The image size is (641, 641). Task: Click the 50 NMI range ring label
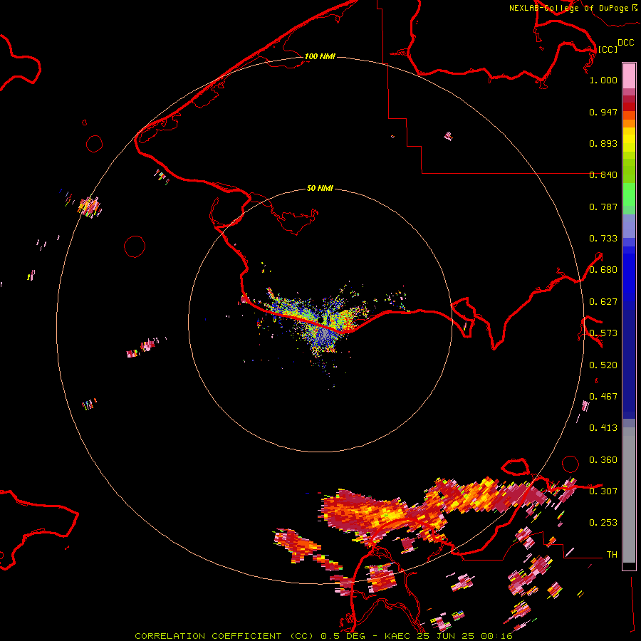pyautogui.click(x=320, y=188)
